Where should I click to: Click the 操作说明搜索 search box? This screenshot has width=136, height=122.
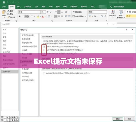click(119, 7)
